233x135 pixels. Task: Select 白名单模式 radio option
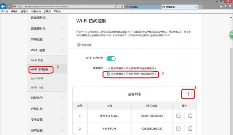[108, 74]
